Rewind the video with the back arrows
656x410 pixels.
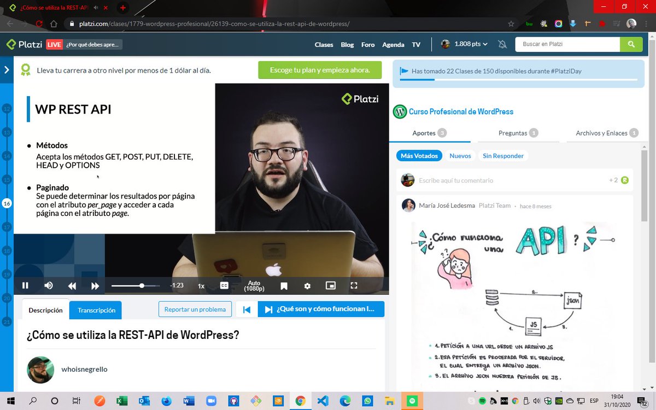72,285
